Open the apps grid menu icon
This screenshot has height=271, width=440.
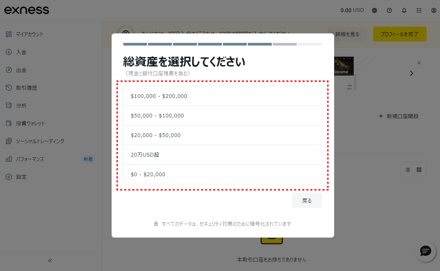[x=419, y=10]
